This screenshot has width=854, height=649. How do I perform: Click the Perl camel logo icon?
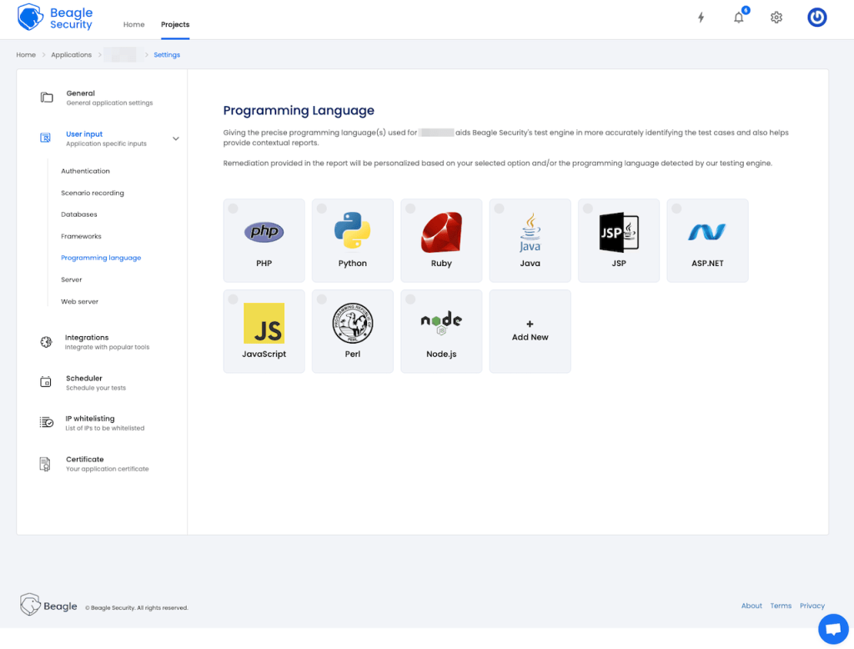click(353, 323)
